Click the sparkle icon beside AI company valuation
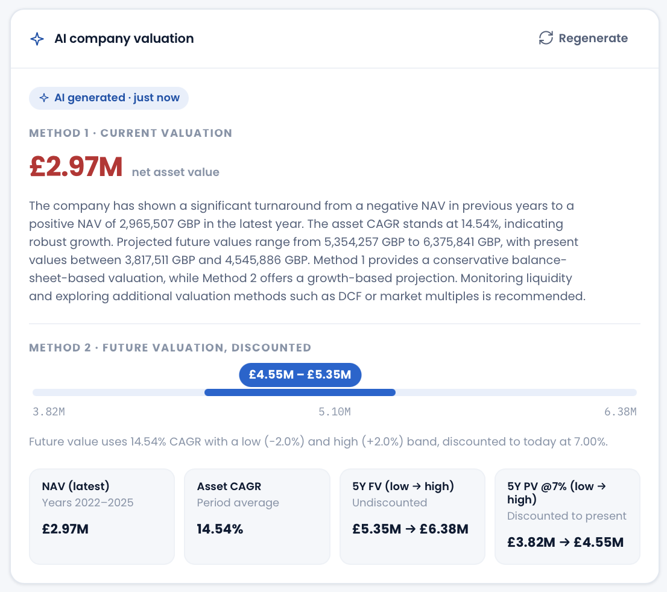This screenshot has width=667, height=592. (37, 39)
